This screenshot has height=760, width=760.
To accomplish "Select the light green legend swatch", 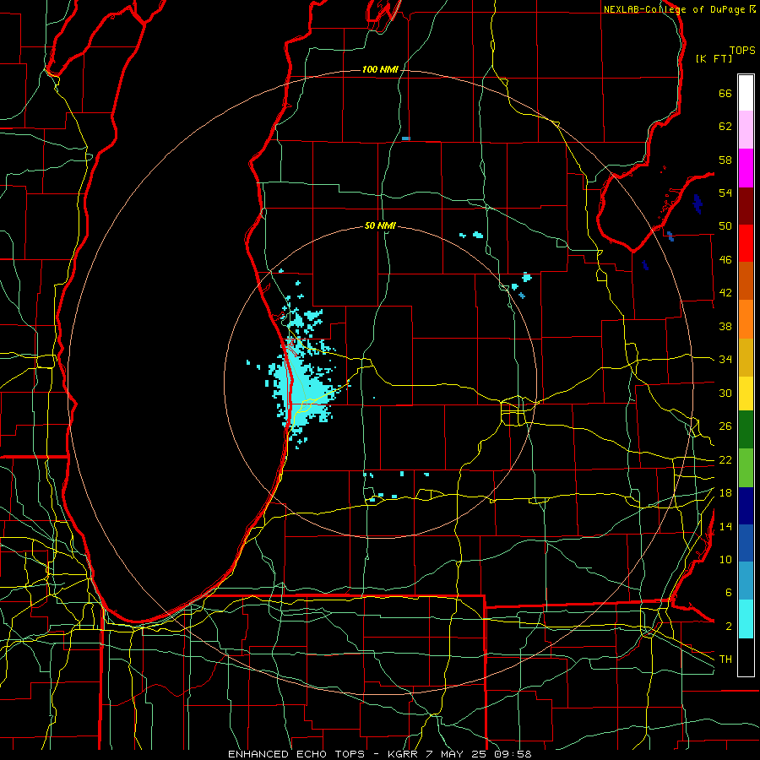I will point(746,468).
